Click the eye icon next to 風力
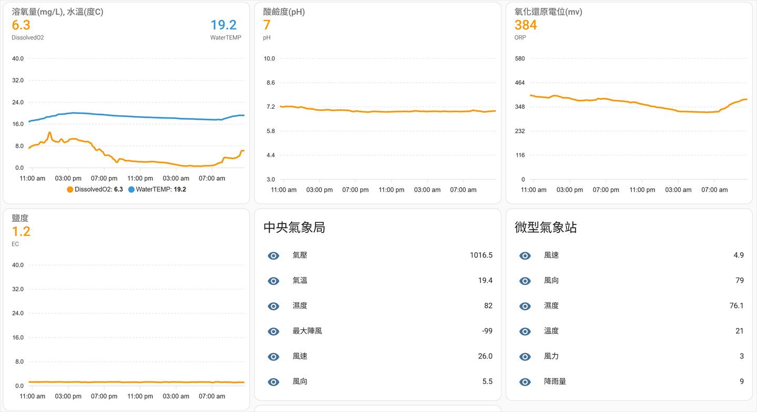 point(525,357)
